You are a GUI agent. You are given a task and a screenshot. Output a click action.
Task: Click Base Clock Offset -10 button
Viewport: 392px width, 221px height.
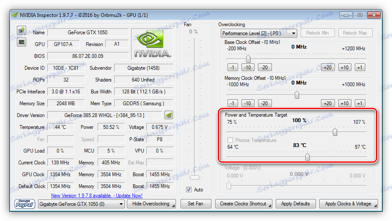click(x=248, y=68)
